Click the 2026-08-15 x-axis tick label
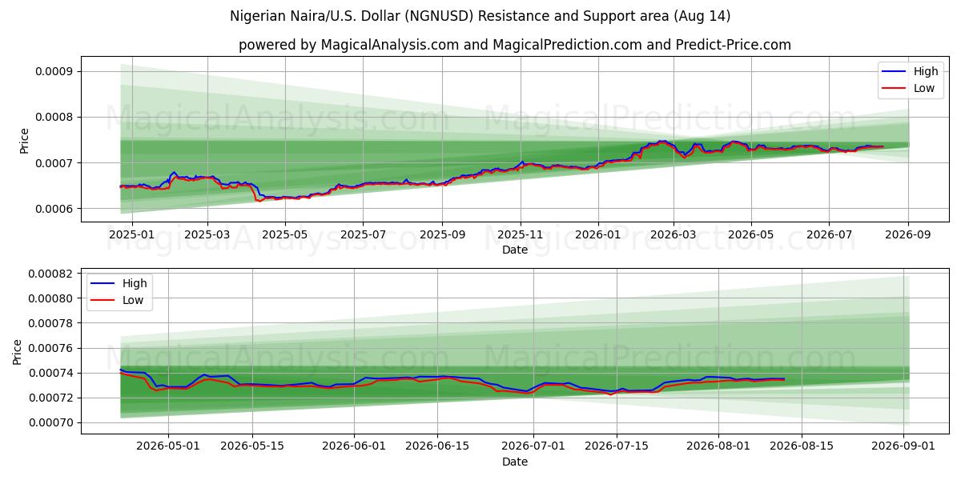This screenshot has height=480, width=961. pos(802,446)
